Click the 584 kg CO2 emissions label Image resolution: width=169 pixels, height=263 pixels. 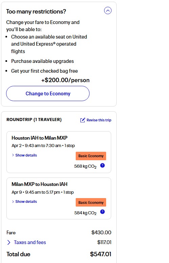tap(85, 213)
